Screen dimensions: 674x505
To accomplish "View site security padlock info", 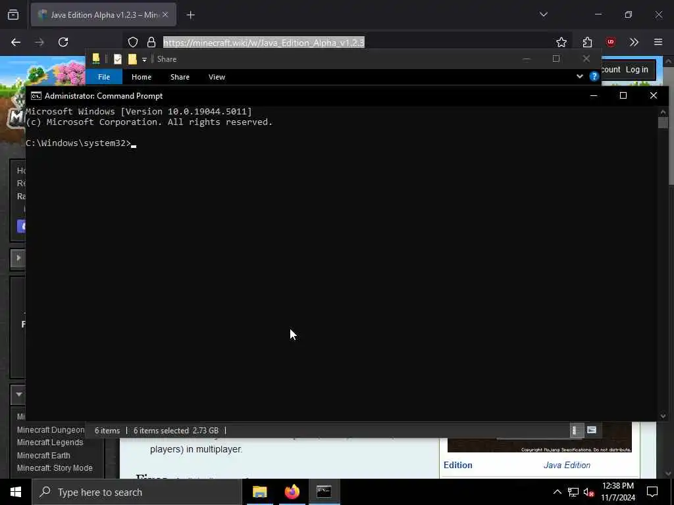I will coord(151,42).
